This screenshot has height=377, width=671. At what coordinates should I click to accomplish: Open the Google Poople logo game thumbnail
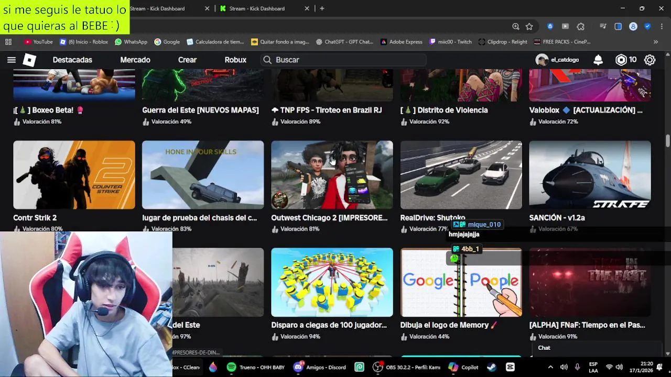click(461, 282)
